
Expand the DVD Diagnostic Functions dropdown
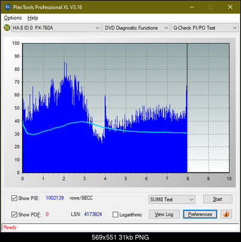[x=136, y=28]
